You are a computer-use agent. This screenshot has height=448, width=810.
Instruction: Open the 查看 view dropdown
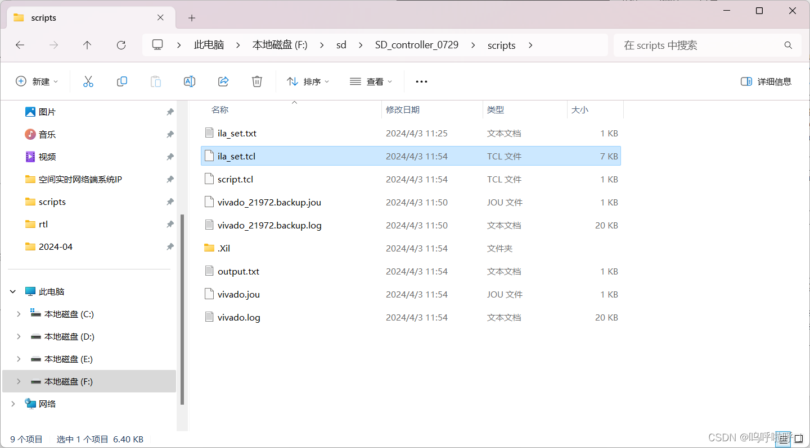point(371,81)
